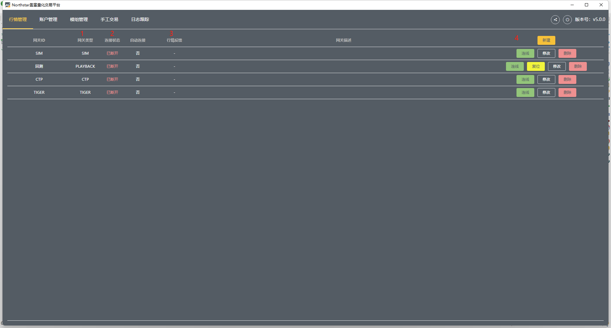The width and height of the screenshot is (611, 328).
Task: Click the 网关类型 column header
Action: click(x=85, y=40)
